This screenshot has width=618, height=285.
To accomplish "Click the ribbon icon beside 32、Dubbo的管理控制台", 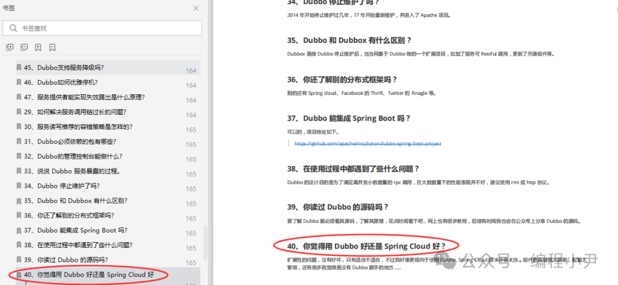I will click(19, 156).
